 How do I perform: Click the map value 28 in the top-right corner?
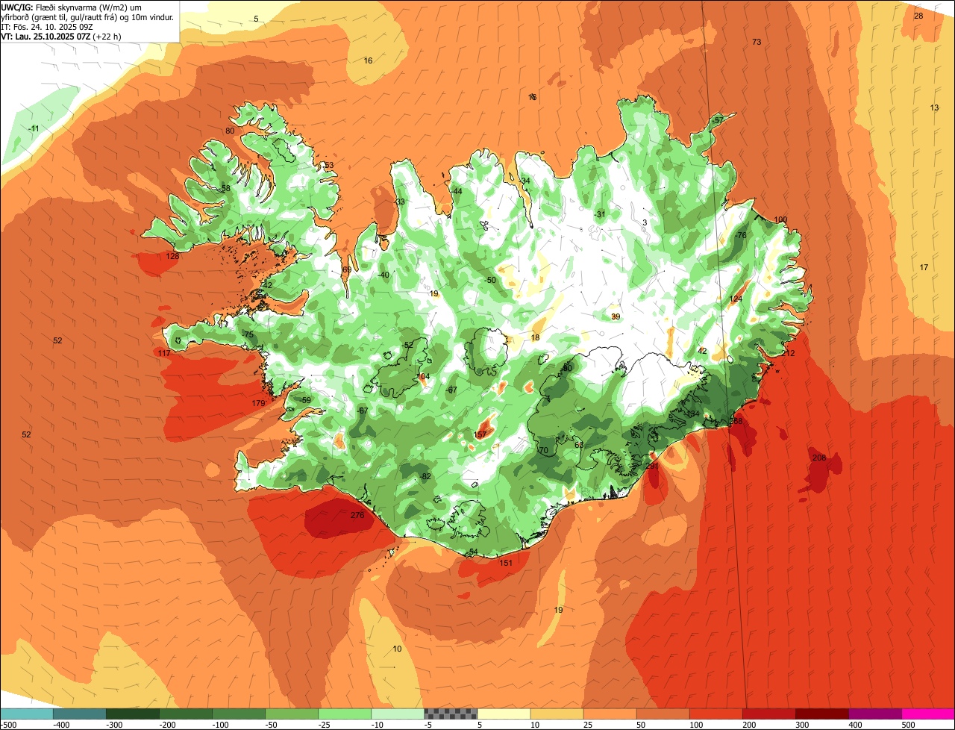pos(918,16)
